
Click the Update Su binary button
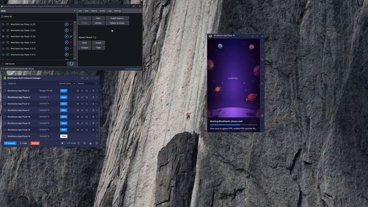tap(117, 23)
